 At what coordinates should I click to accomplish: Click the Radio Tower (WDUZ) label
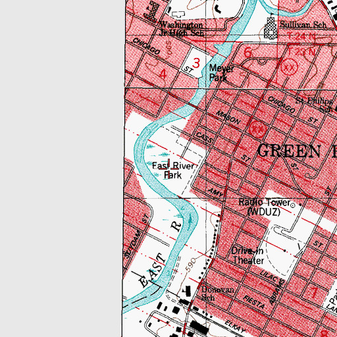coord(265,207)
